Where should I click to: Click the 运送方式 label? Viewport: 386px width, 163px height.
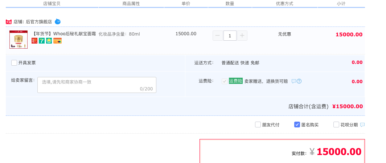[x=204, y=63]
